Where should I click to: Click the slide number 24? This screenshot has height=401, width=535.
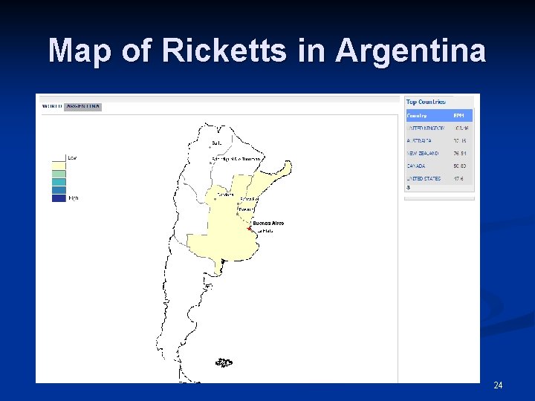pyautogui.click(x=498, y=385)
